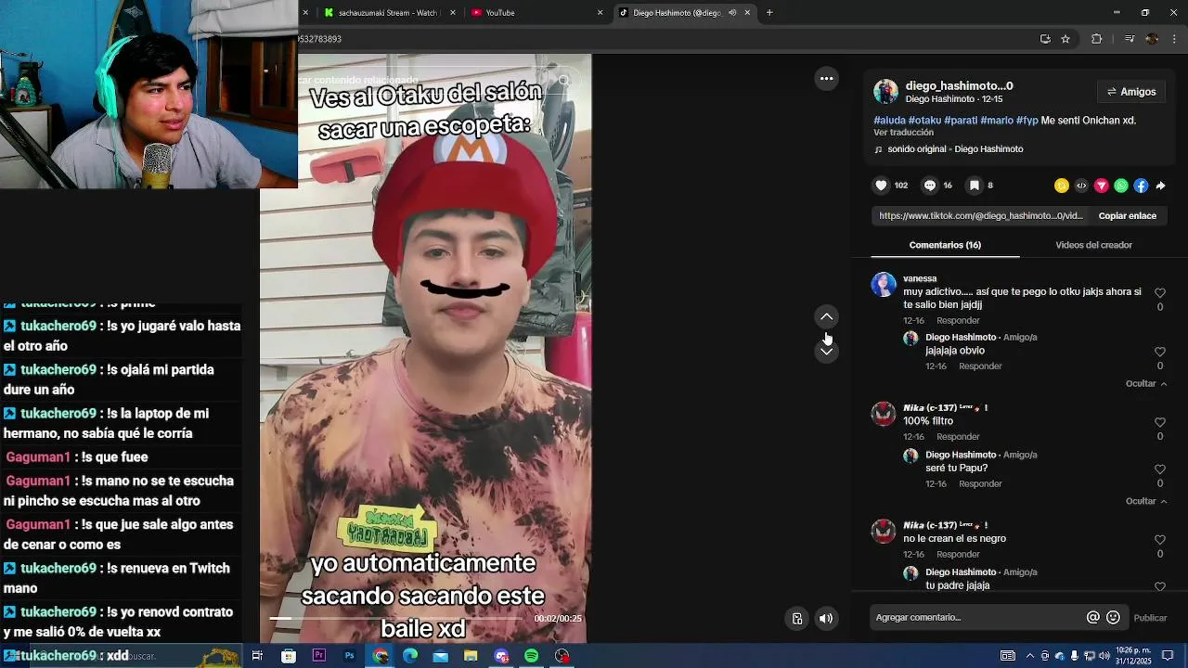Collapse replies under vanessa's comment

1146,383
